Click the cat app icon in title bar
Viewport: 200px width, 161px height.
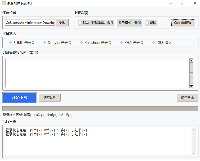(4, 3)
